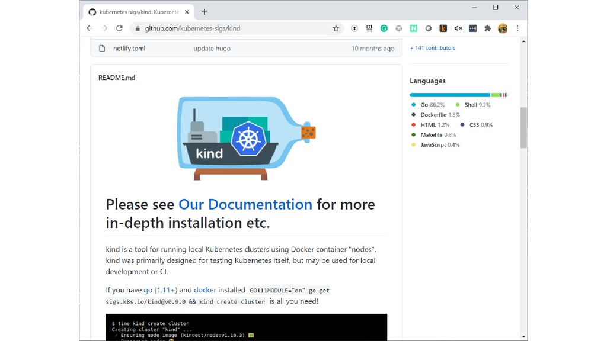The width and height of the screenshot is (607, 341).
Task: Open the Chrome profile avatar
Action: 503,28
